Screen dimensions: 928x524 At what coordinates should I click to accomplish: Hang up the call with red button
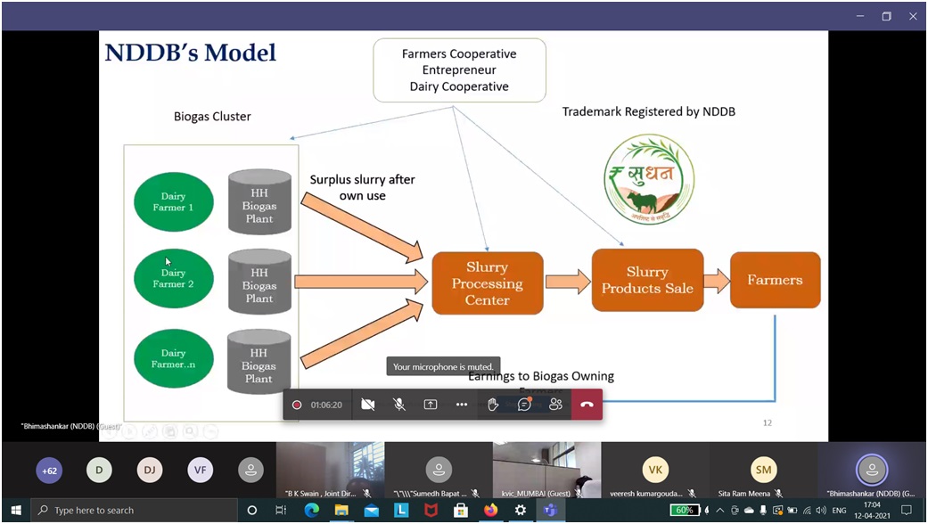587,405
